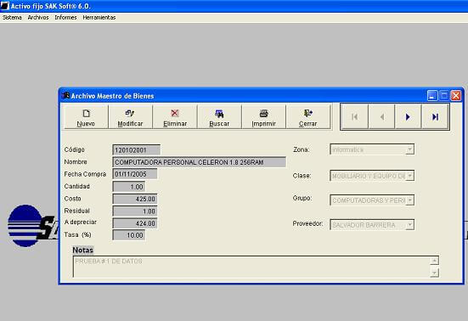The width and height of the screenshot is (468, 321).
Task: Click the Modificar toolbar button
Action: 131,117
